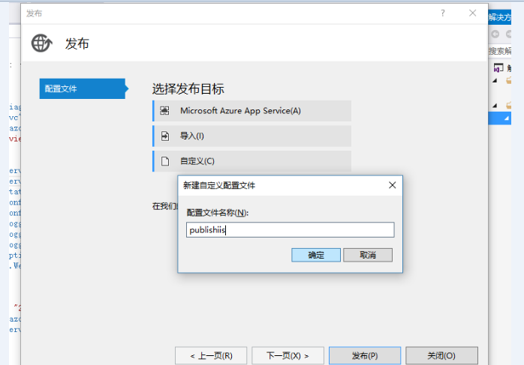The width and height of the screenshot is (524, 365).
Task: Collapse the highlighted tree node in Solution Explorer
Action: 507,118
